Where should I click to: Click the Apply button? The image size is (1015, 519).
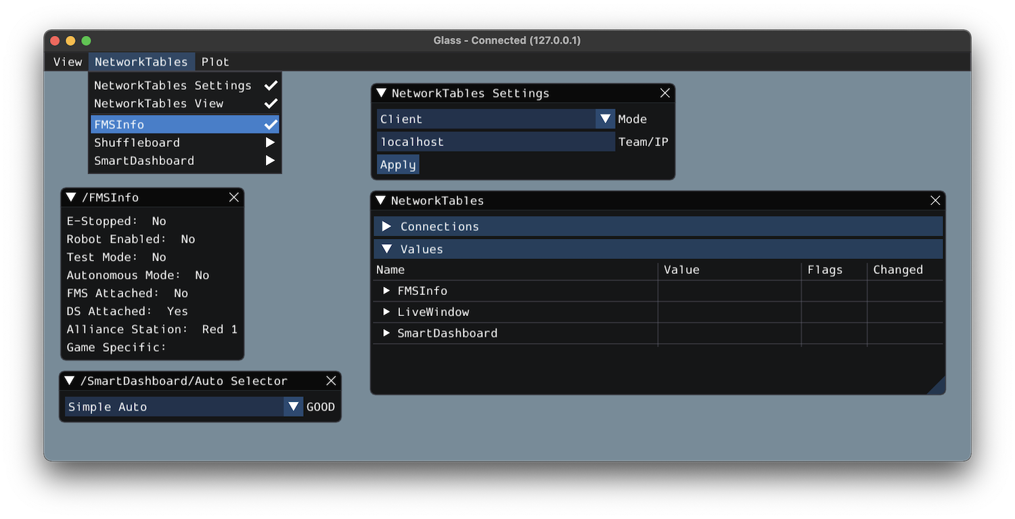tap(398, 165)
